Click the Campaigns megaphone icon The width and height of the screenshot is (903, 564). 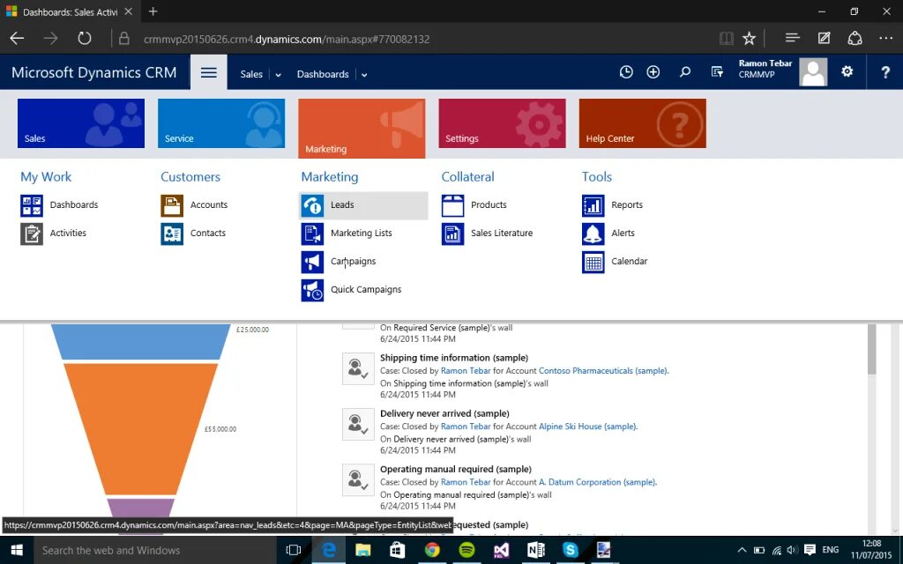click(313, 262)
